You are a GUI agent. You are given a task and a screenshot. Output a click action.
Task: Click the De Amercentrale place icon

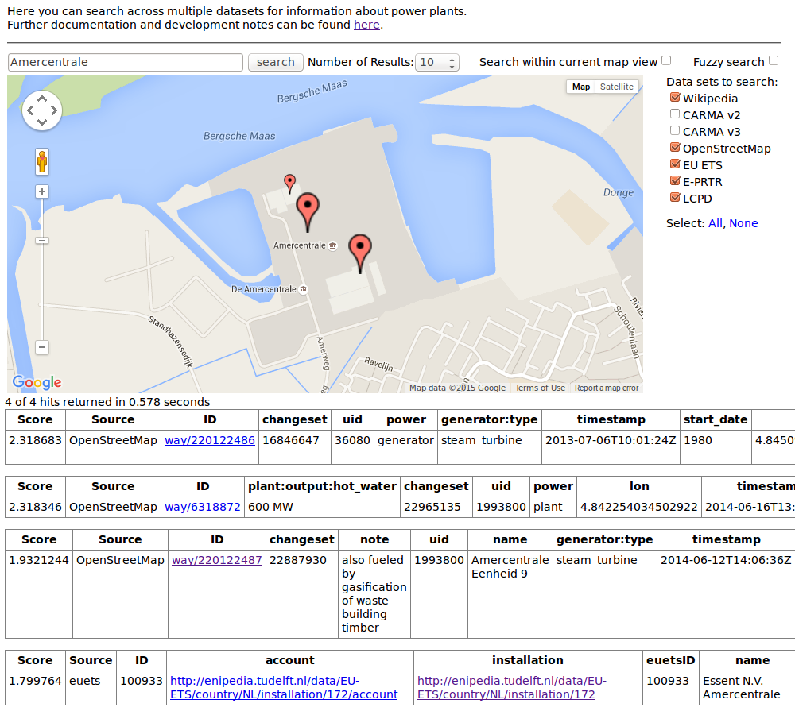(303, 289)
